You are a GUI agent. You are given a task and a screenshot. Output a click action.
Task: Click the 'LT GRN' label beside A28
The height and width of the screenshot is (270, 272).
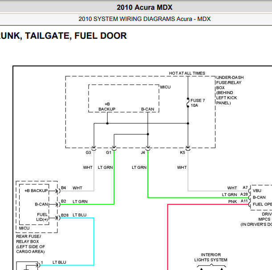pyautogui.click(x=229, y=195)
